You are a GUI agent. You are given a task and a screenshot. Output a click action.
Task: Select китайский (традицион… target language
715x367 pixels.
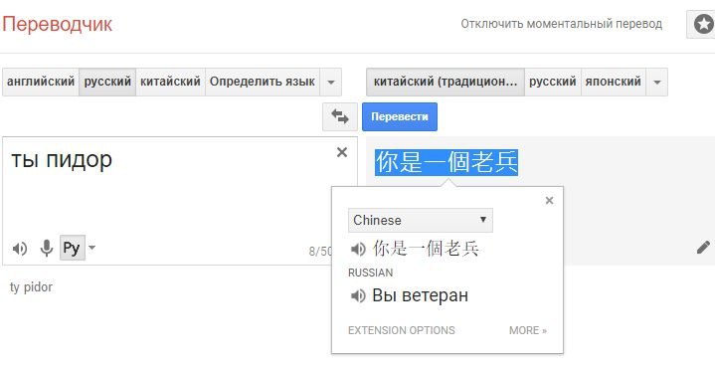(x=446, y=83)
